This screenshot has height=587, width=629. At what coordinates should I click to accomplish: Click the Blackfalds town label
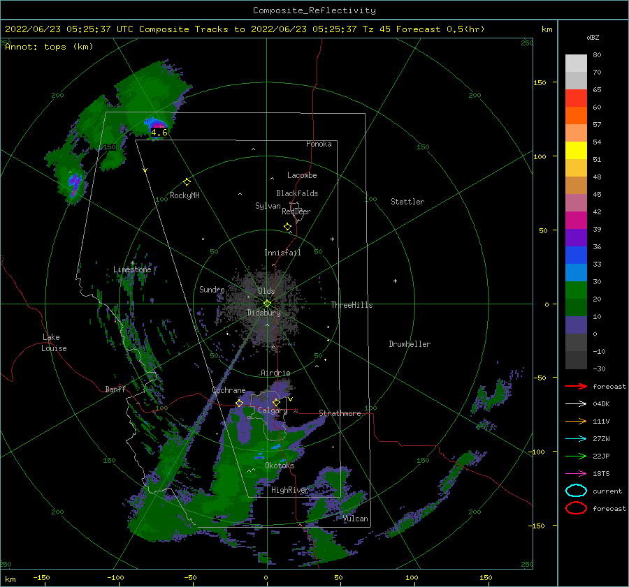297,193
